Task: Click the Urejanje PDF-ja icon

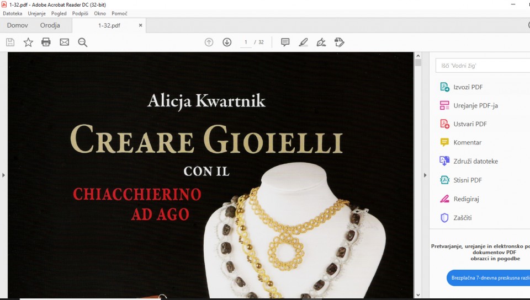Action: [x=444, y=105]
